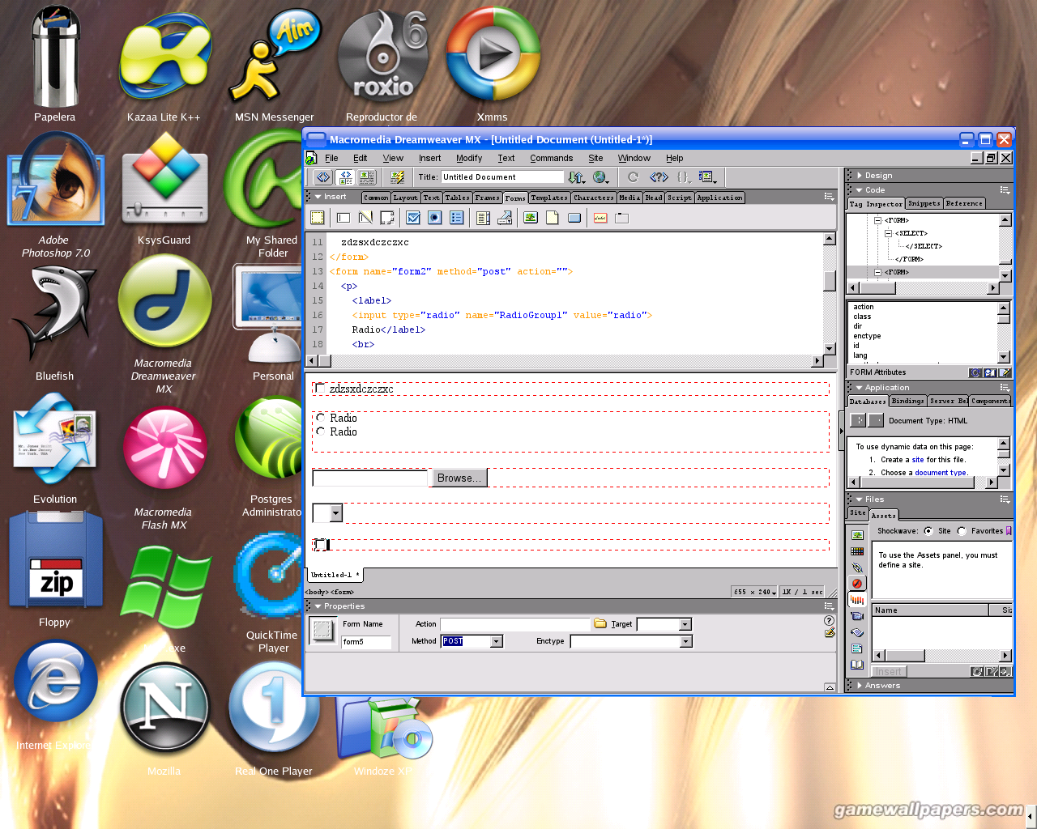The image size is (1037, 829).
Task: Select the Favorites radio button in Assets
Action: [x=962, y=531]
